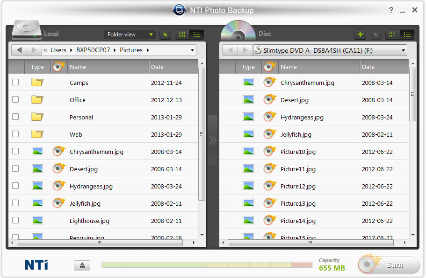Screen dimensions: 426x278
Task: Click the Help question mark icon
Action: click(391, 10)
